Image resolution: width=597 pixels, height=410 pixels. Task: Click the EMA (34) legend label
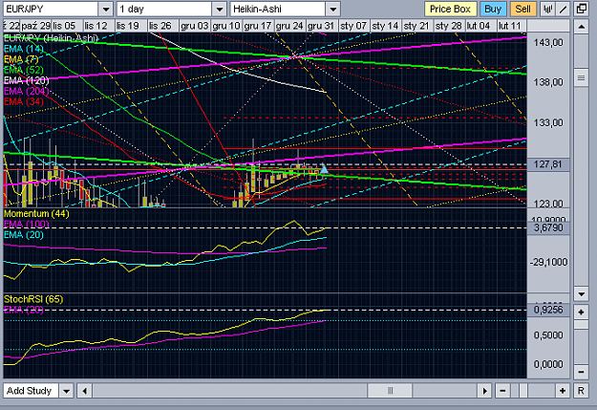click(24, 101)
